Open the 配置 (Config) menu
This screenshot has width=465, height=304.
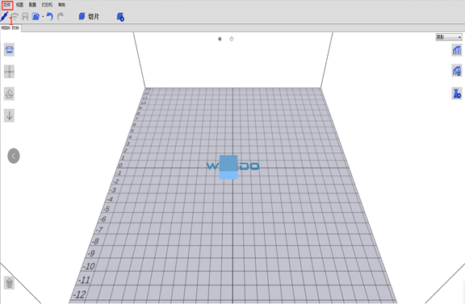click(32, 5)
